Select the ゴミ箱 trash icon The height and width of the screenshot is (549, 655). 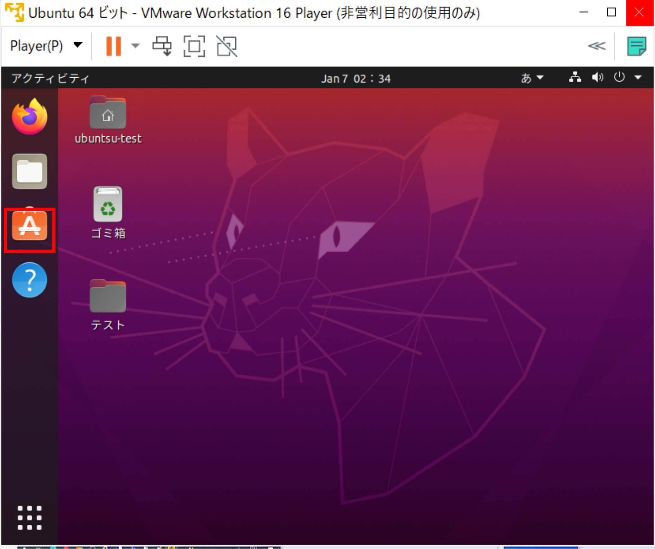108,213
